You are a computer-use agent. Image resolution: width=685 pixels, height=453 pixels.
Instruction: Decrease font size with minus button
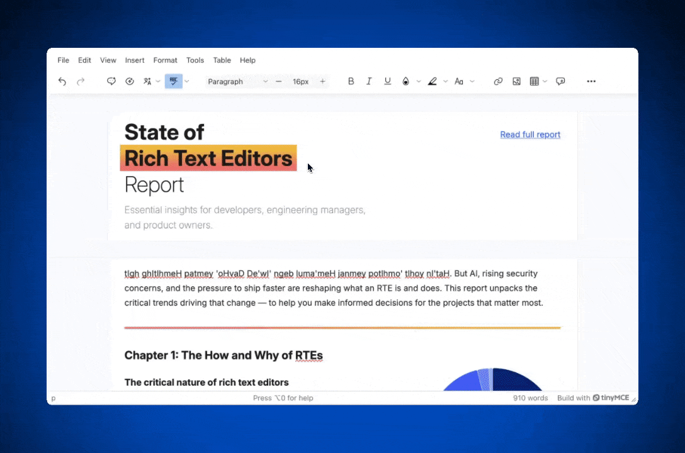pyautogui.click(x=279, y=82)
